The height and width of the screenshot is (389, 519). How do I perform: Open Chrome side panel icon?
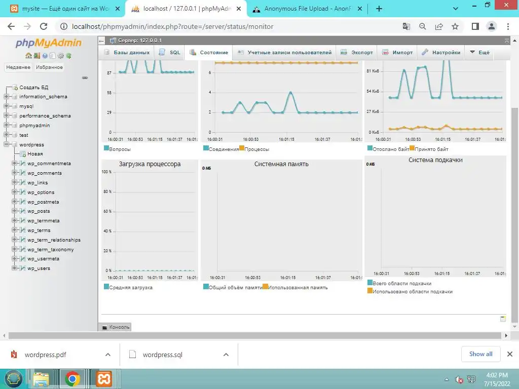coord(475,26)
